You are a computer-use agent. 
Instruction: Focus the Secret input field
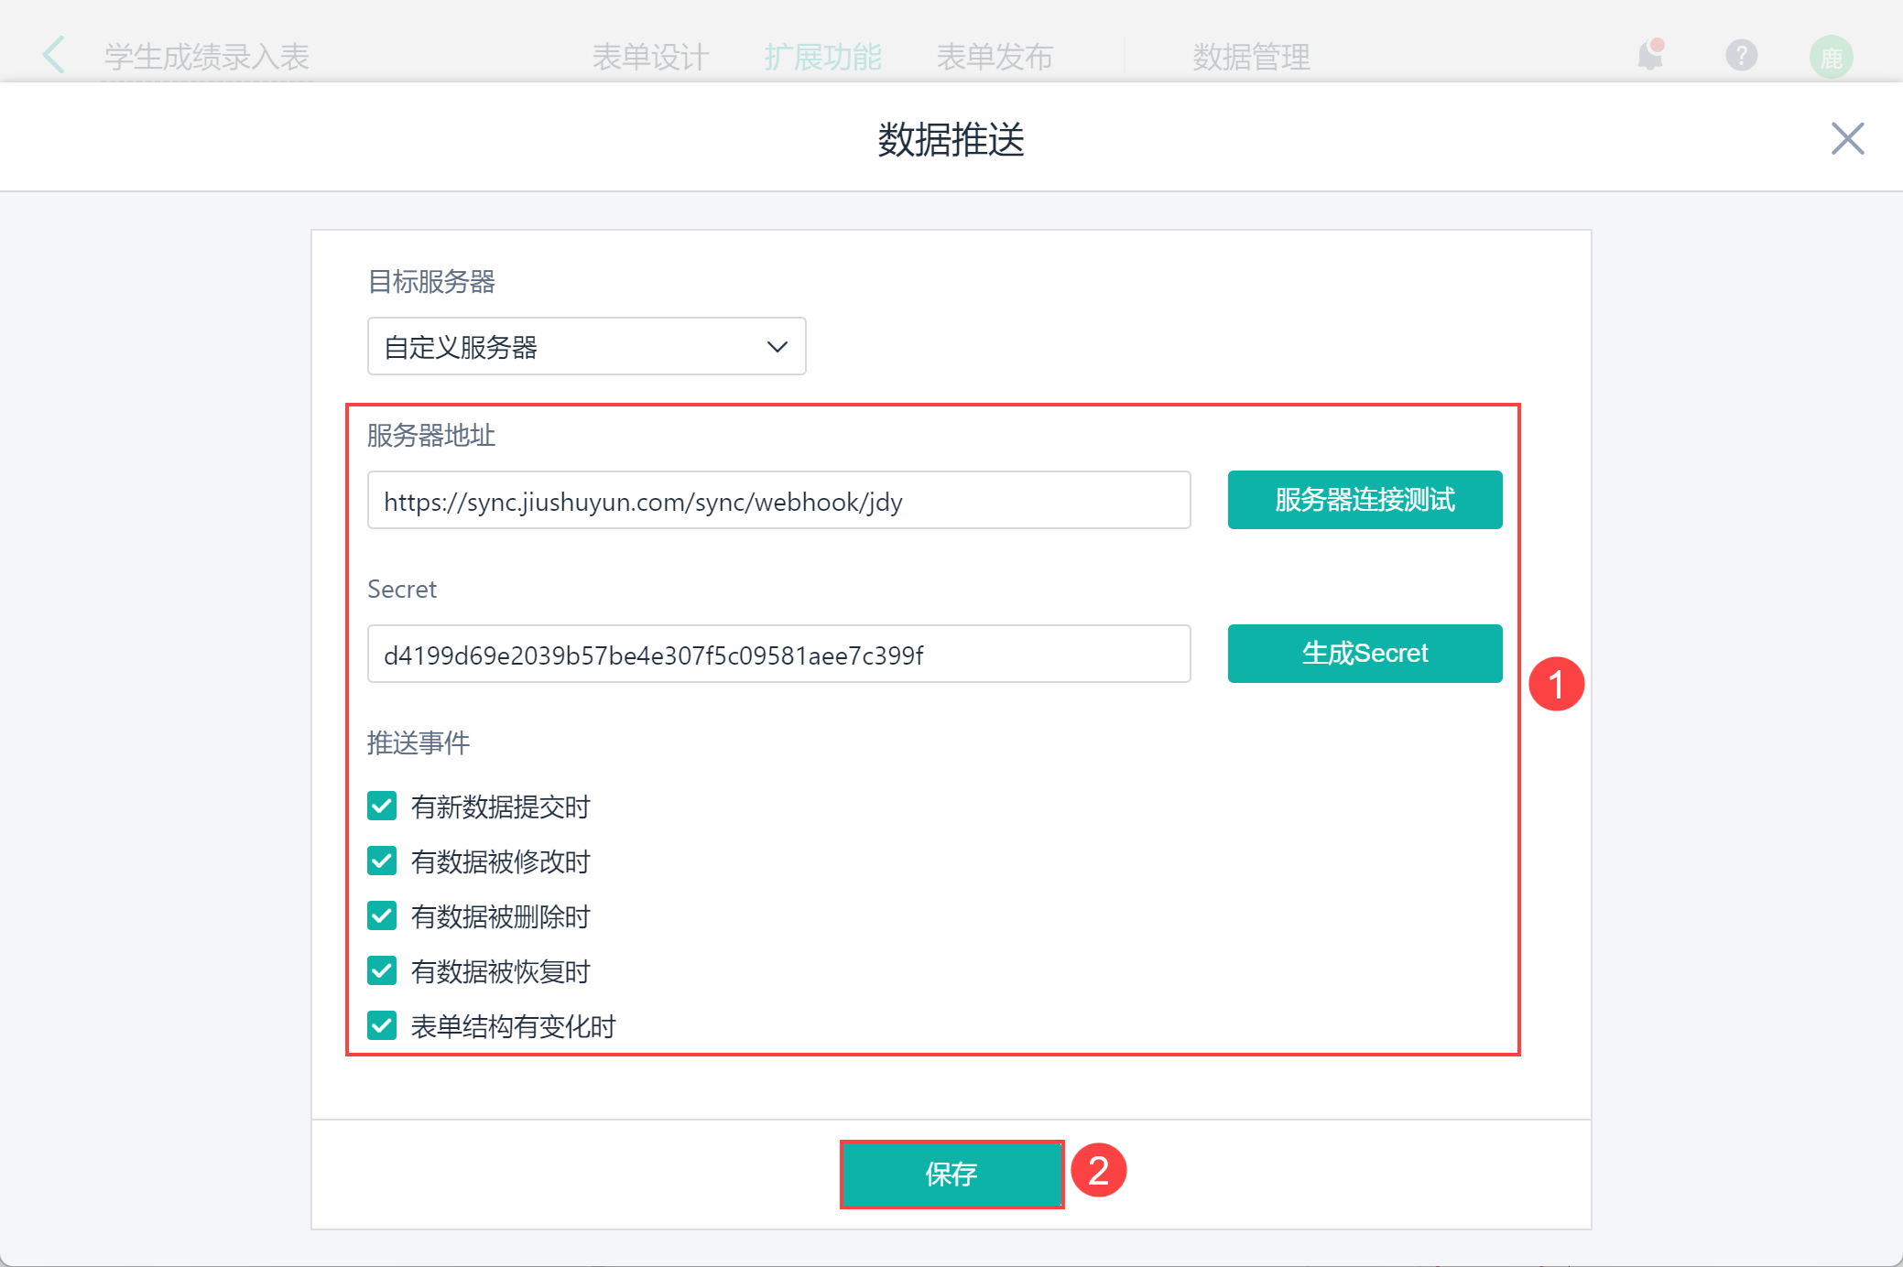pos(778,655)
